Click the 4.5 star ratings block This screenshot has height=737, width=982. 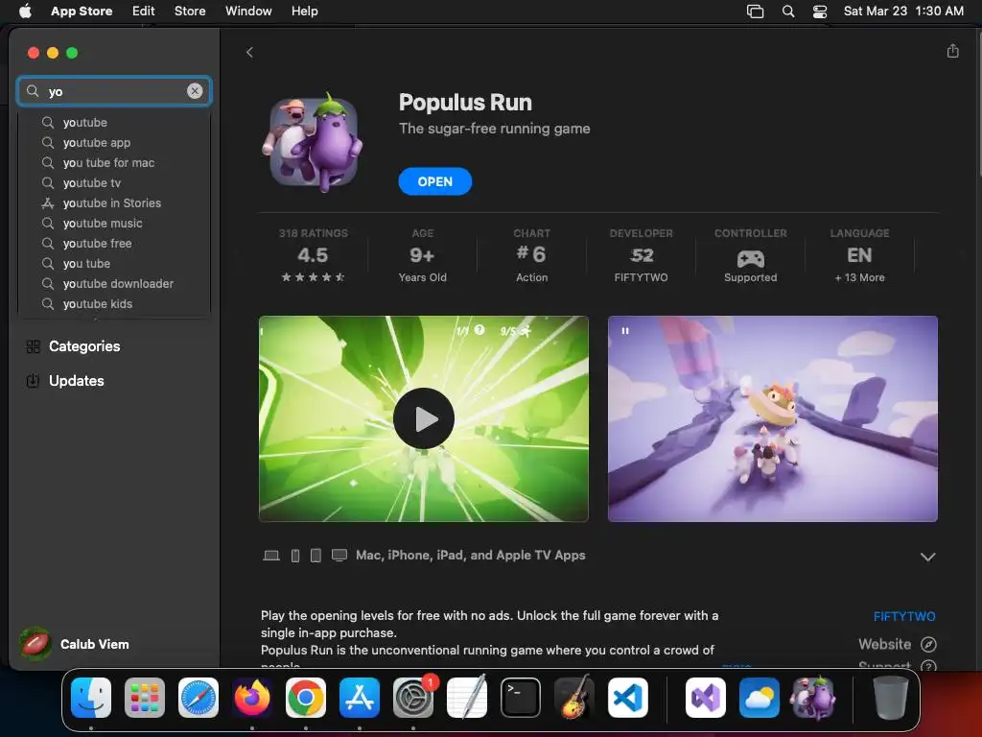click(x=314, y=255)
